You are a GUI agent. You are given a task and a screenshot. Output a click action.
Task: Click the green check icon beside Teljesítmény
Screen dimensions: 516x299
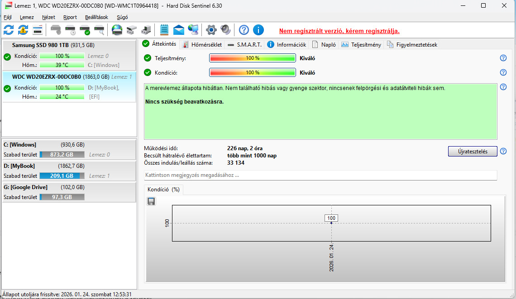(x=148, y=58)
